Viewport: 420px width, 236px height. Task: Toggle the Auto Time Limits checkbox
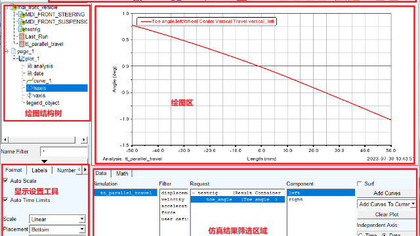(x=6, y=200)
